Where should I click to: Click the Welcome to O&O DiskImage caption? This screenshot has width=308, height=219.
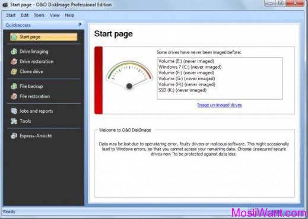(x=125, y=130)
